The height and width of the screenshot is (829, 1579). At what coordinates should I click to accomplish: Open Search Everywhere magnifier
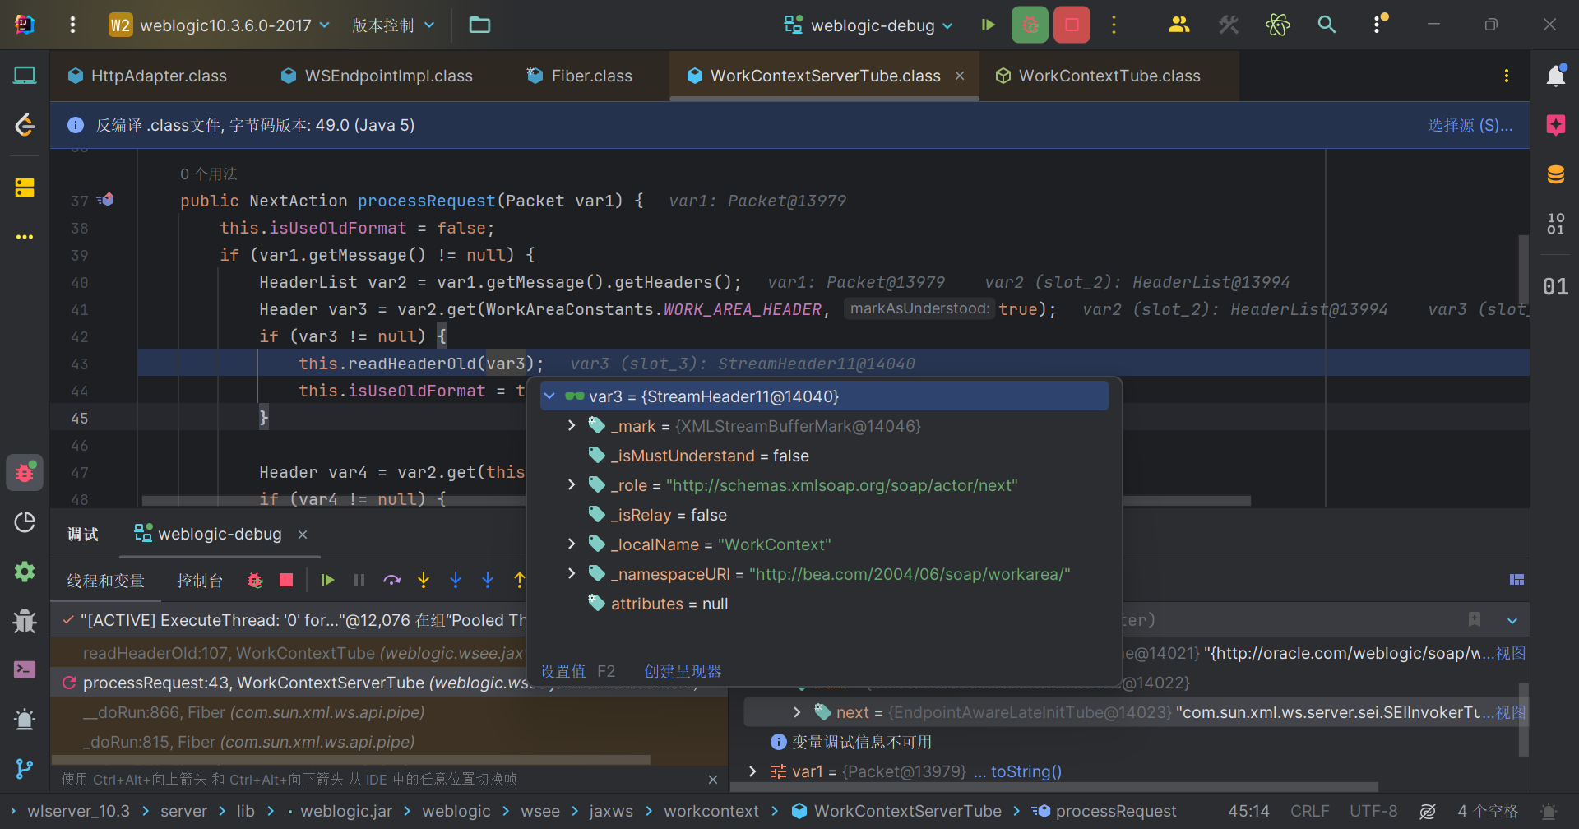tap(1327, 25)
